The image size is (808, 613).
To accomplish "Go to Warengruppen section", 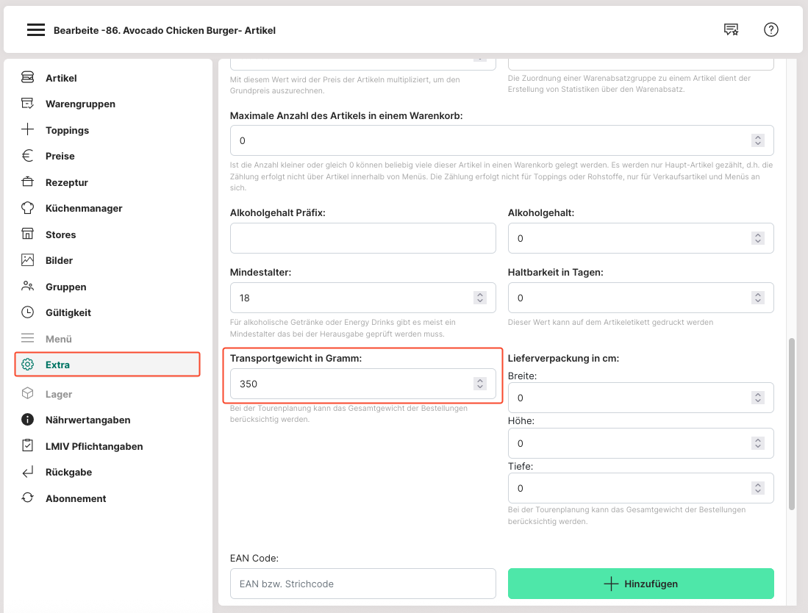I will click(x=80, y=104).
